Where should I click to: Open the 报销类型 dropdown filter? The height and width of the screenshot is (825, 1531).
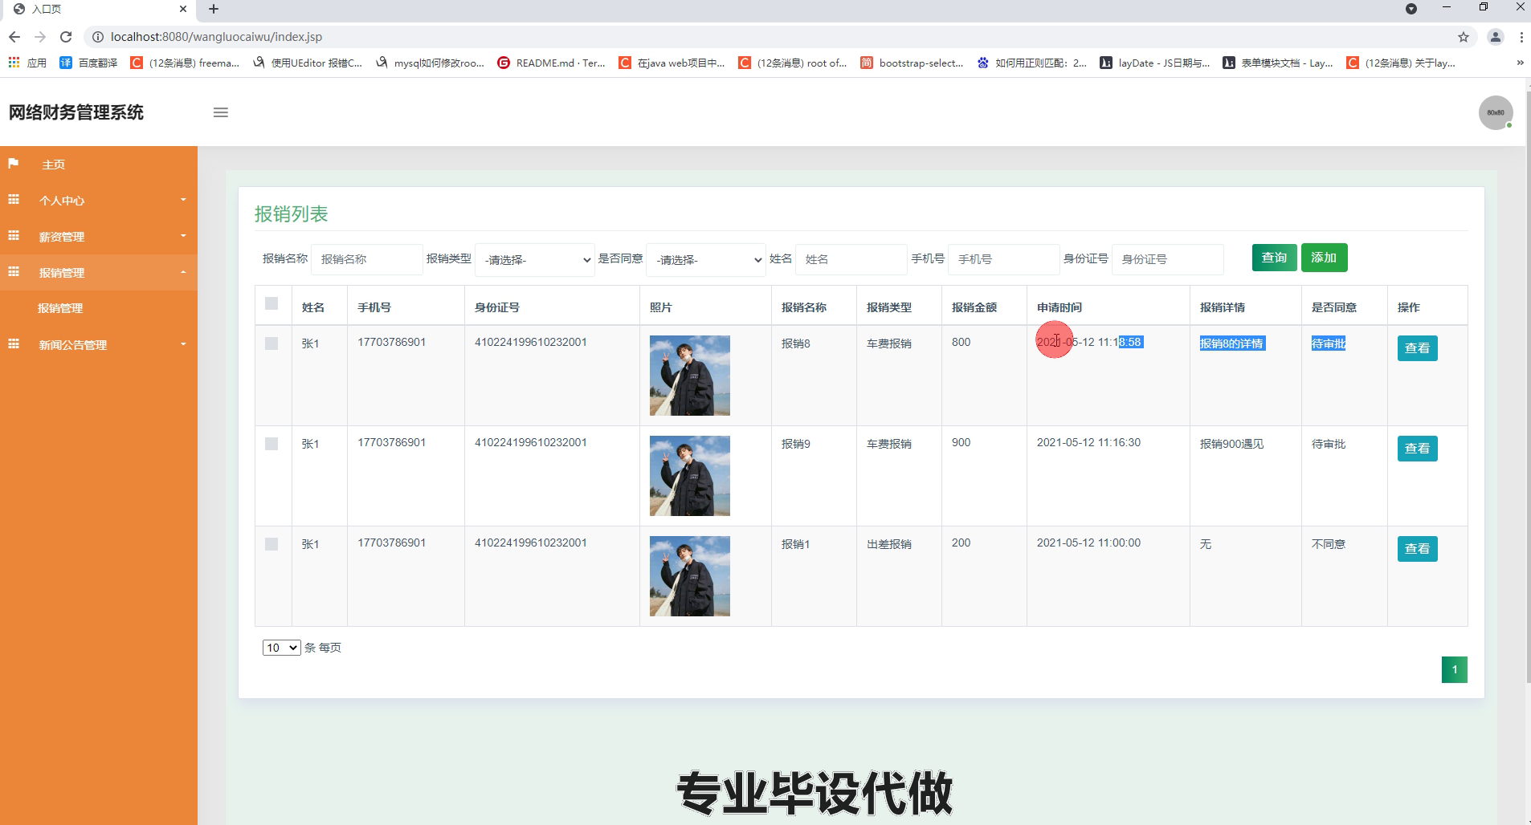pyautogui.click(x=535, y=260)
